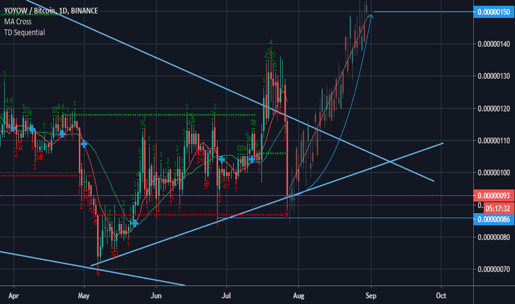Click the 0.00000150 blue price label
The image size is (515, 304).
493,12
